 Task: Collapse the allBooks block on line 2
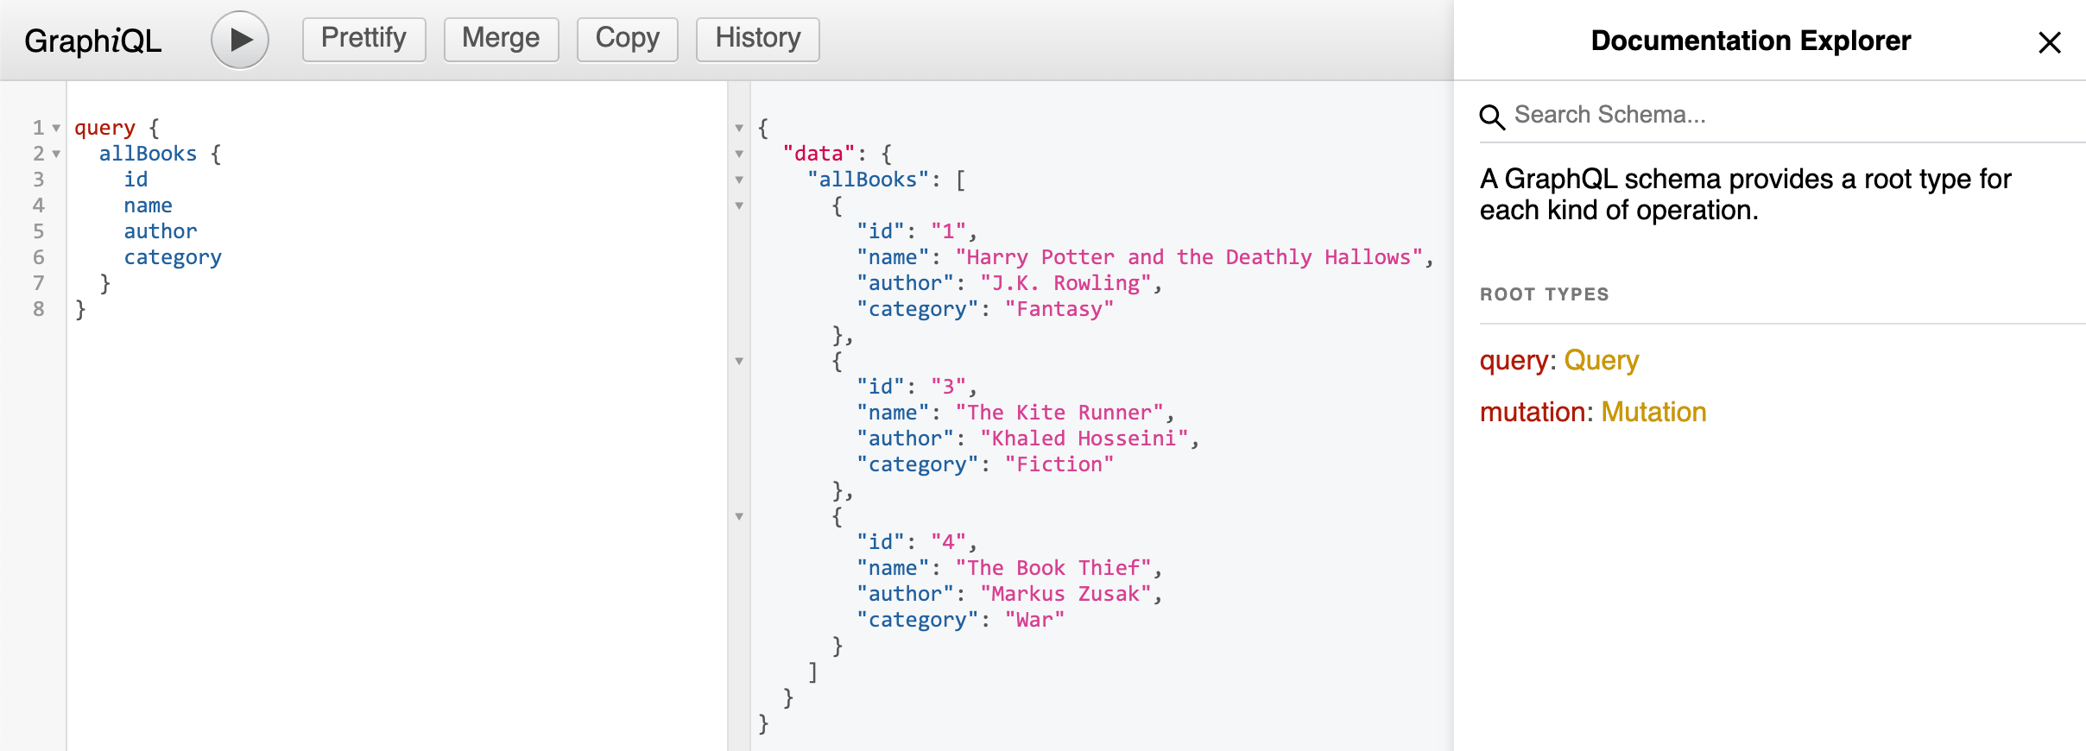[56, 154]
